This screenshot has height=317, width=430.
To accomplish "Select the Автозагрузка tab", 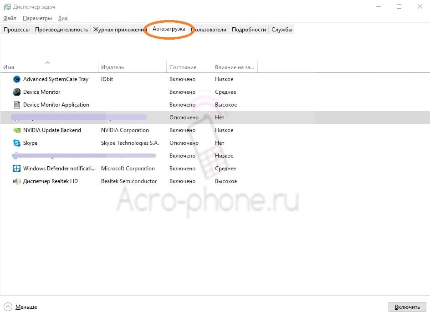I will 169,29.
